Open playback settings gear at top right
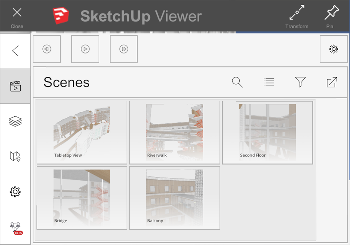The height and width of the screenshot is (245, 350). (334, 49)
